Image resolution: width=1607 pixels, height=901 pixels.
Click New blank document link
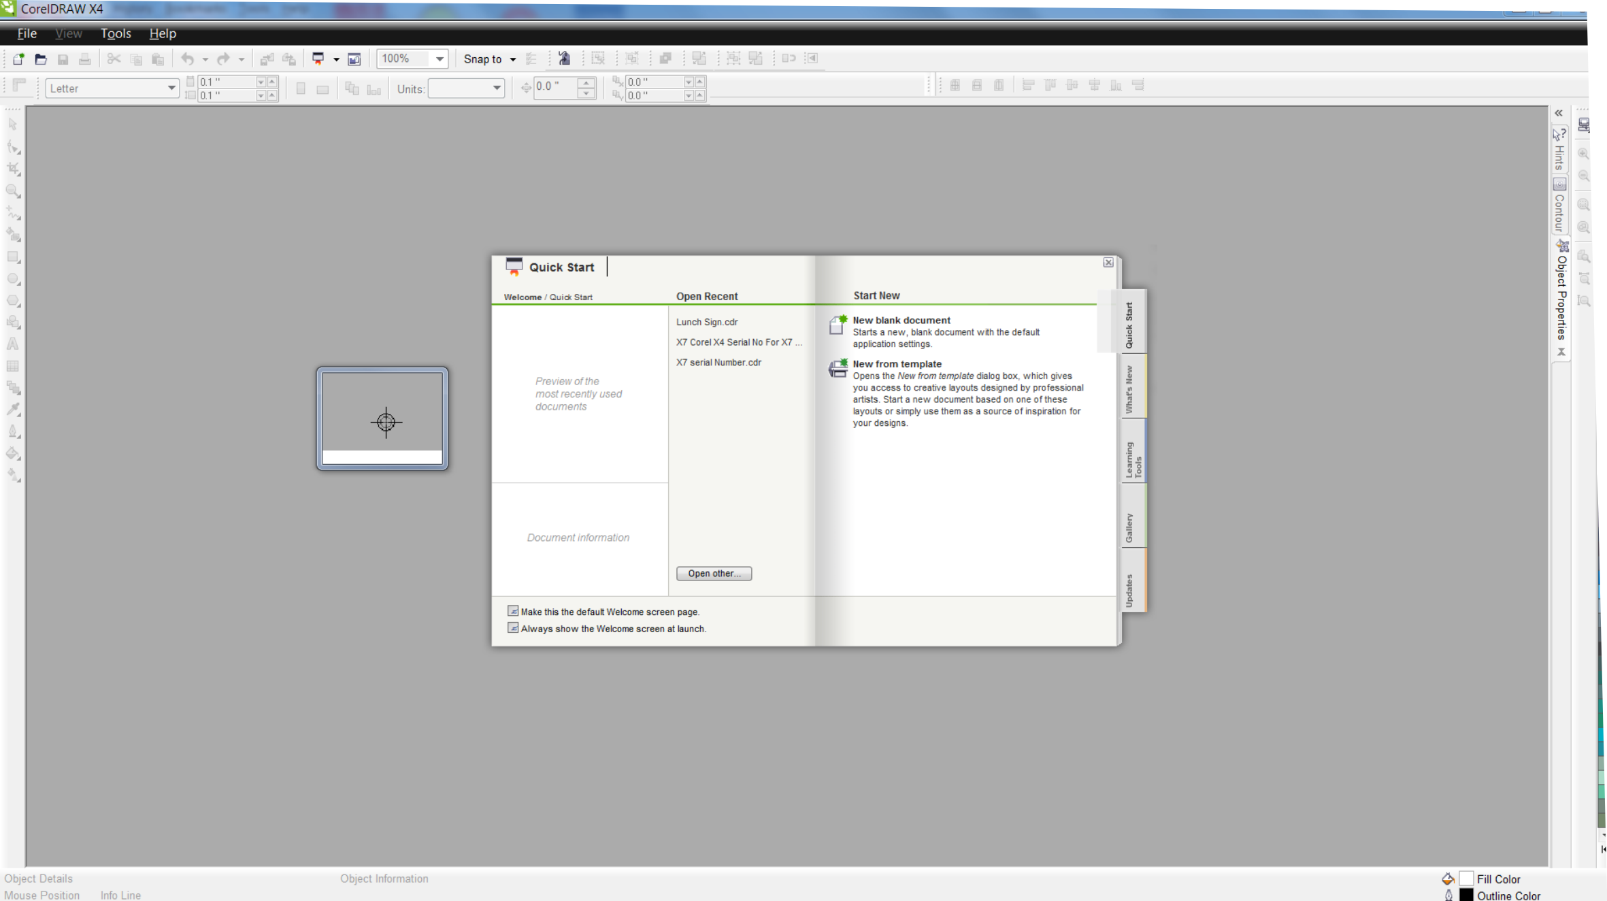901,320
